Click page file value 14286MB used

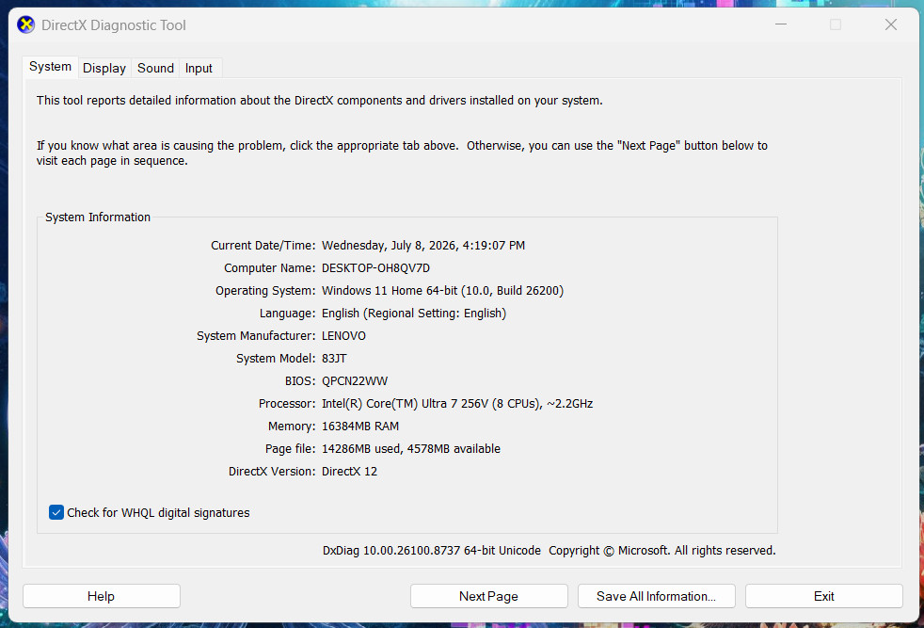tap(411, 449)
